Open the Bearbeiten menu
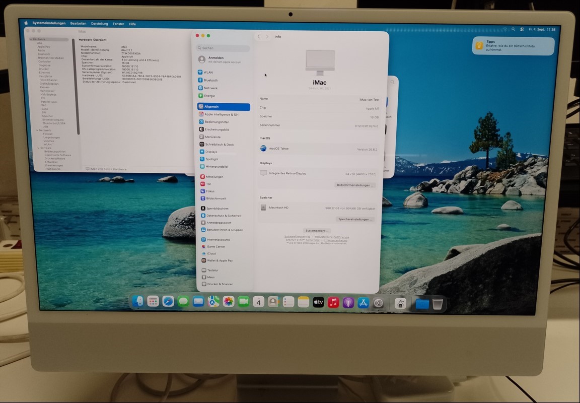The height and width of the screenshot is (403, 580). click(78, 23)
